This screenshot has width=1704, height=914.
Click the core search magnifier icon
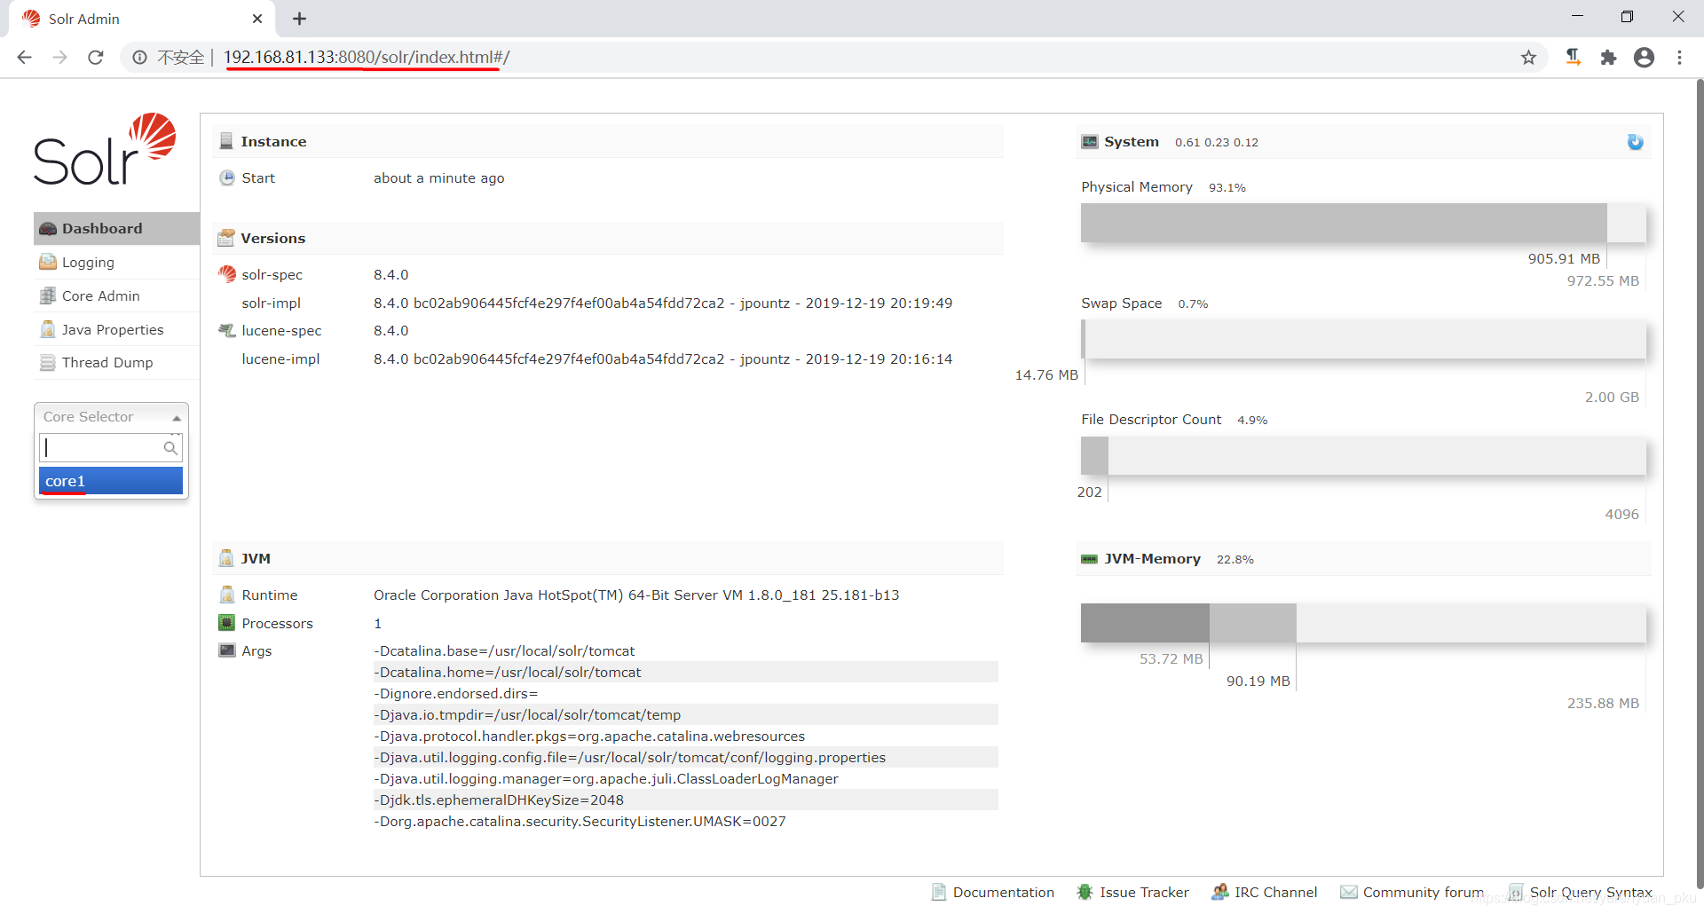click(171, 448)
